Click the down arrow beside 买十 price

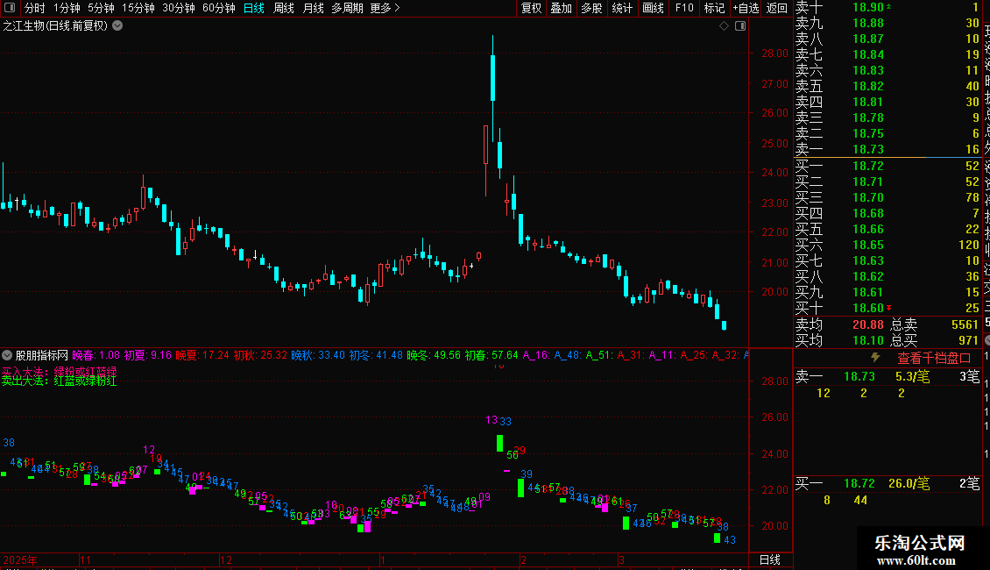[889, 308]
